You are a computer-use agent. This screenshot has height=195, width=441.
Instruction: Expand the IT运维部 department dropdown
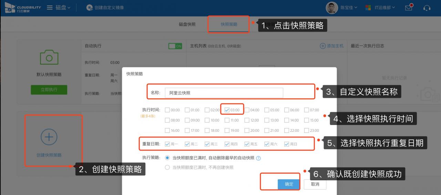pos(384,8)
